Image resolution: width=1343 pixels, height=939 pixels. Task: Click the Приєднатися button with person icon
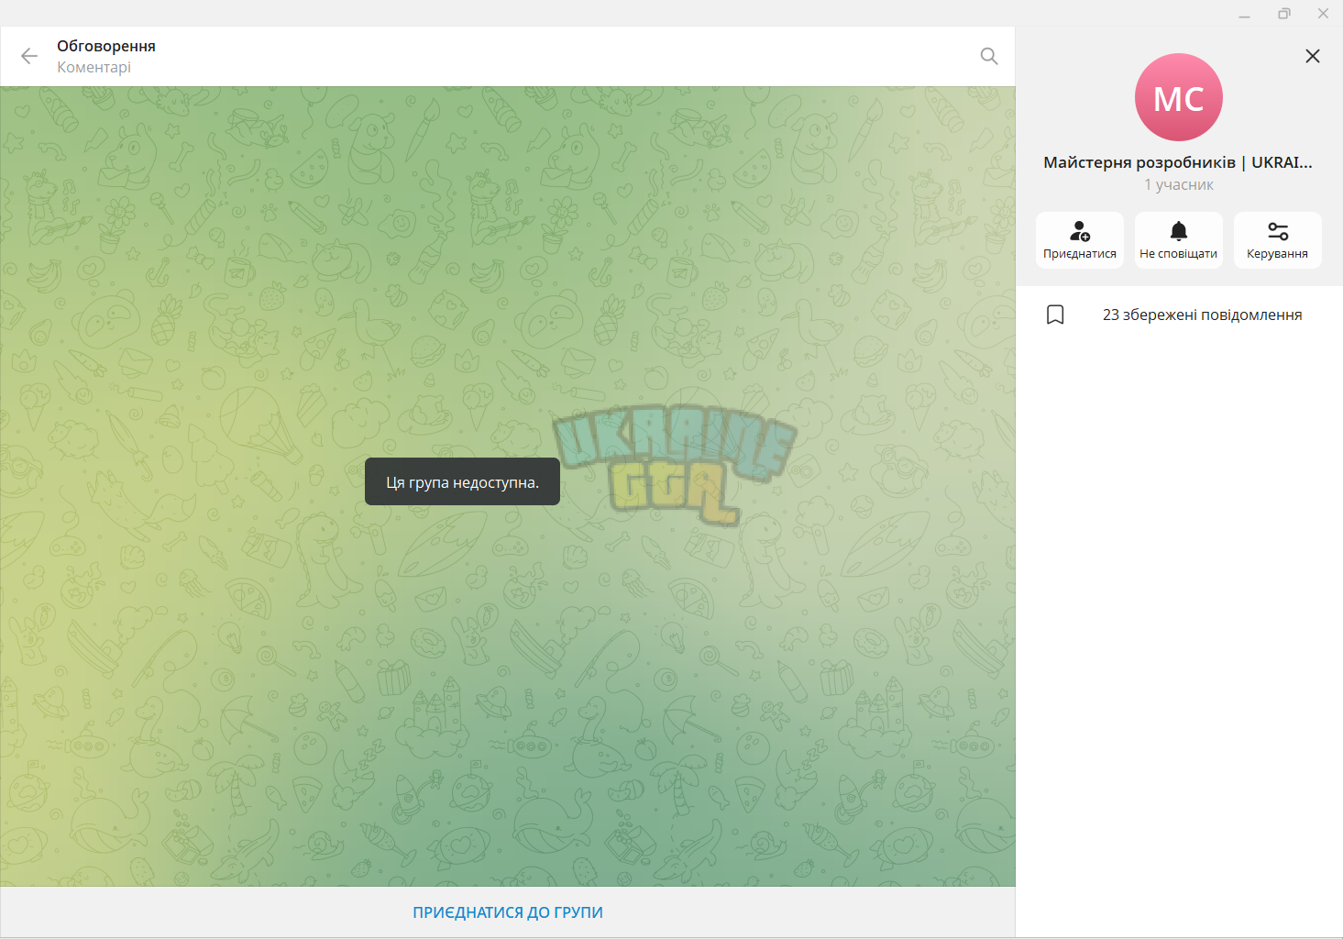(x=1080, y=240)
